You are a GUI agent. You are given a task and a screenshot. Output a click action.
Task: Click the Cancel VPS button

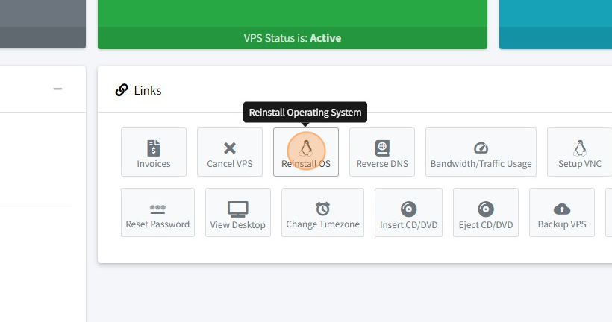pos(230,152)
